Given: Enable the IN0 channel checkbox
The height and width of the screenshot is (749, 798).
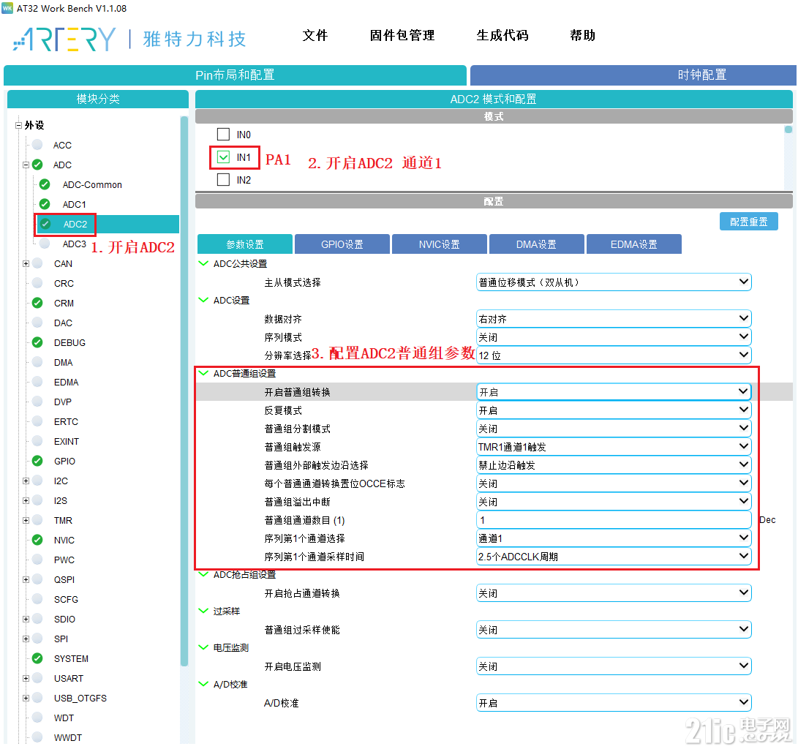Looking at the screenshot, I should (x=223, y=135).
